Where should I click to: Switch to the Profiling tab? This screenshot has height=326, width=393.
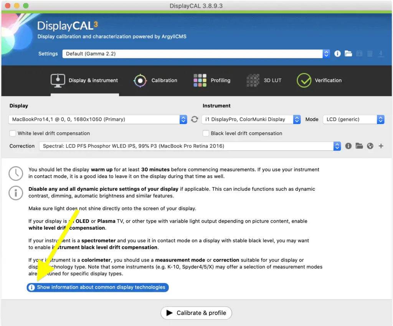[212, 81]
